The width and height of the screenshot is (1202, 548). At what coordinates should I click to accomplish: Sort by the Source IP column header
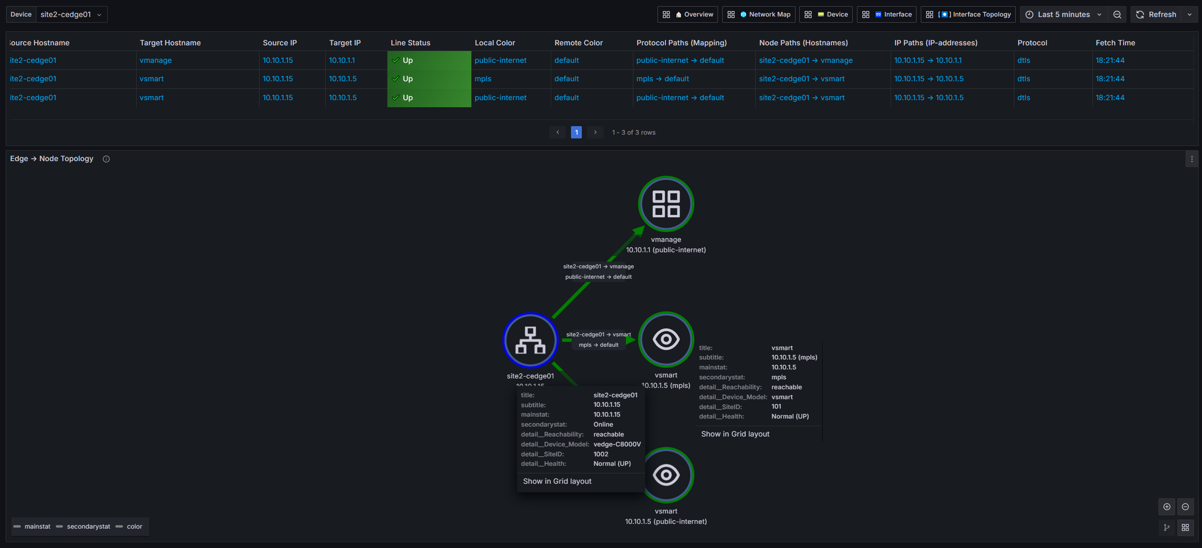coord(280,43)
